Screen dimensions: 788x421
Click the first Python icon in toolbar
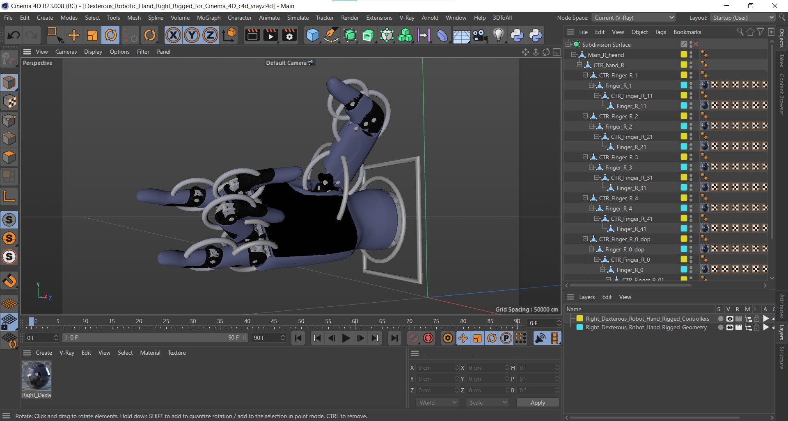517,35
